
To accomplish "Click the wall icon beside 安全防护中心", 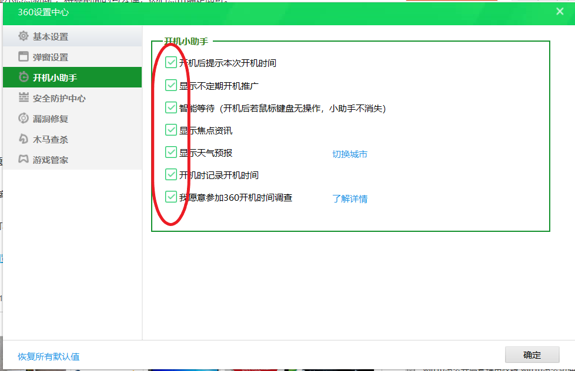I will (x=24, y=98).
